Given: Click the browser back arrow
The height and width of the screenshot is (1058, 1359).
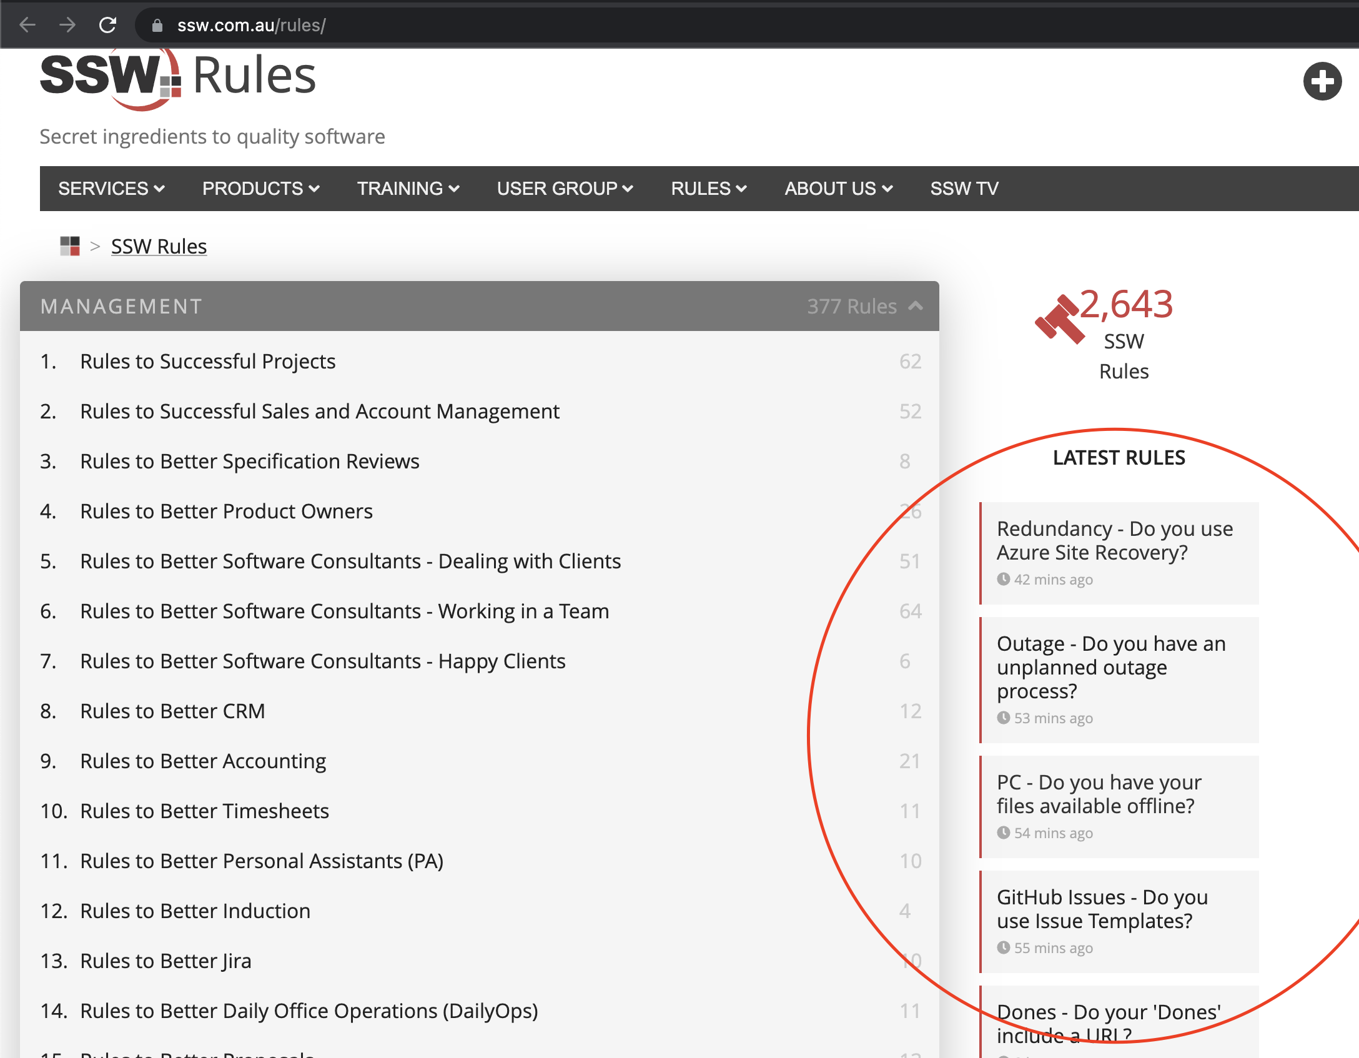Looking at the screenshot, I should coord(26,25).
